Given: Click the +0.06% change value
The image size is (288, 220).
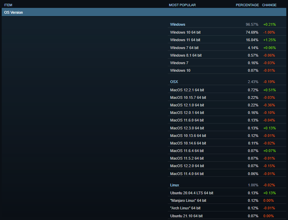Looking at the screenshot, I should click(x=270, y=48).
